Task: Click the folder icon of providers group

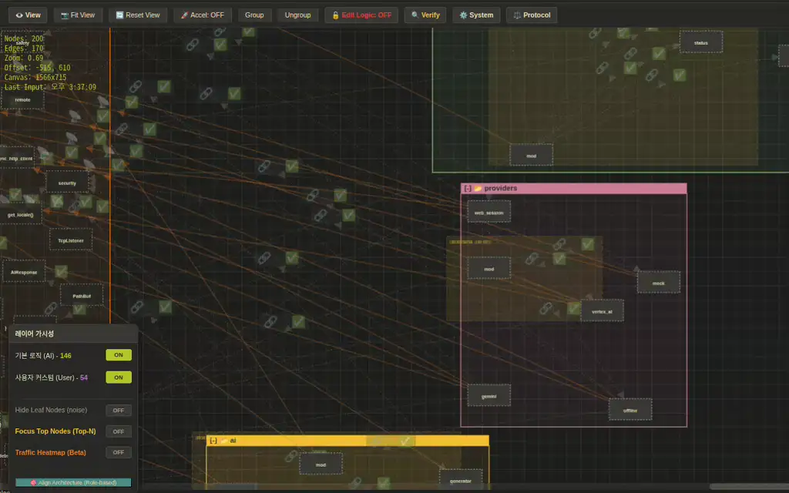Action: [x=478, y=188]
